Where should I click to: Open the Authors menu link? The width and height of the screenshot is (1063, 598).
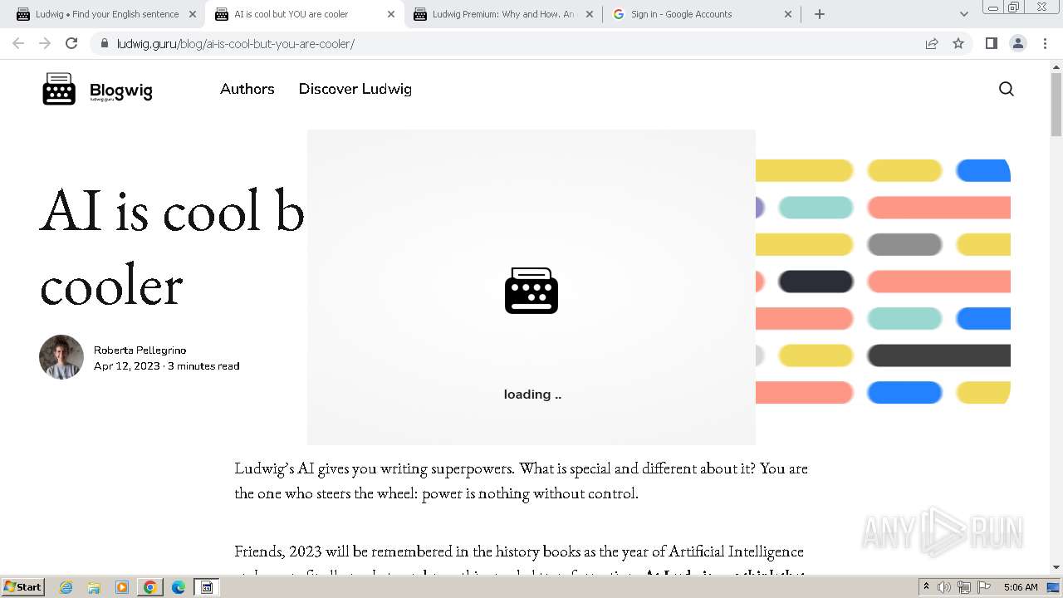point(247,89)
